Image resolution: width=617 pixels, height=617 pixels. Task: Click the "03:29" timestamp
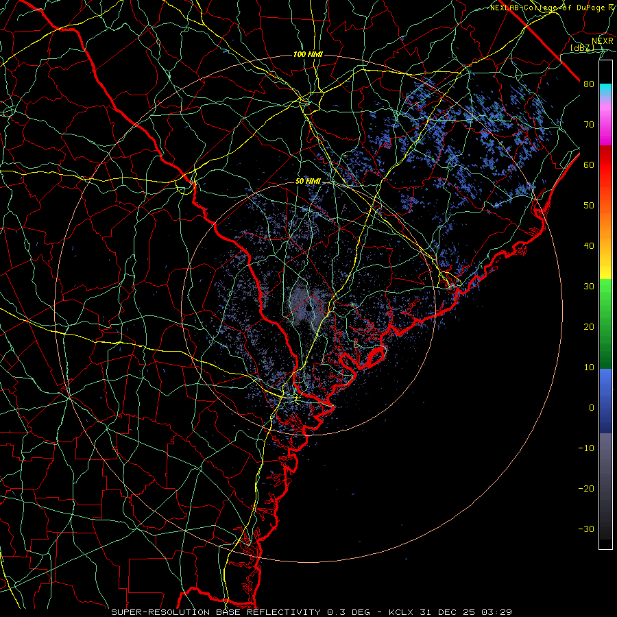point(498,612)
